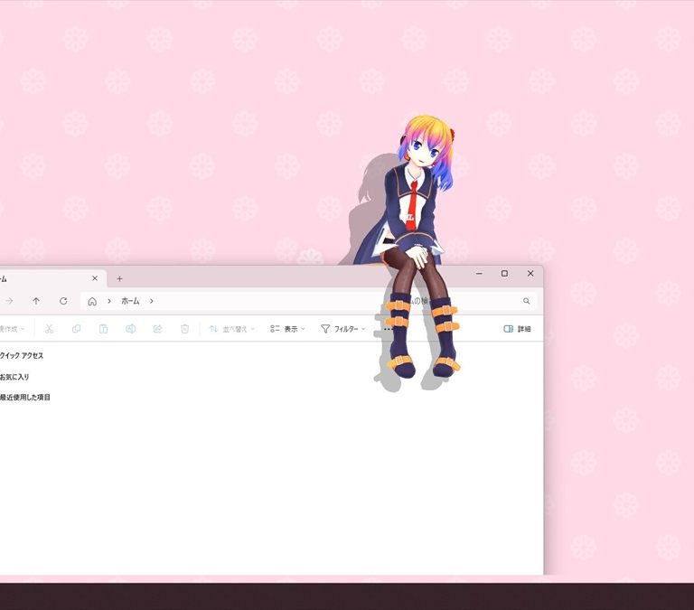Click the Paste clipboard icon
This screenshot has width=694, height=610.
(103, 329)
